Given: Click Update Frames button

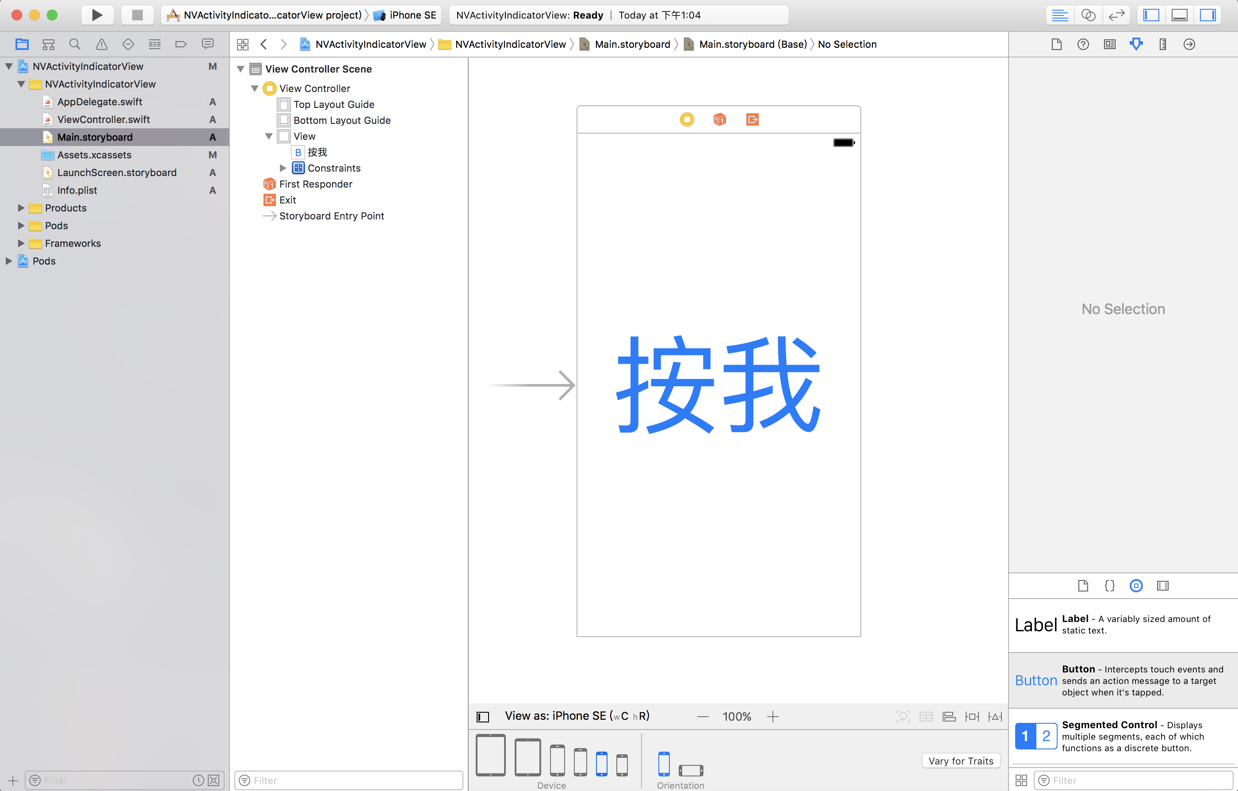Looking at the screenshot, I should 903,716.
